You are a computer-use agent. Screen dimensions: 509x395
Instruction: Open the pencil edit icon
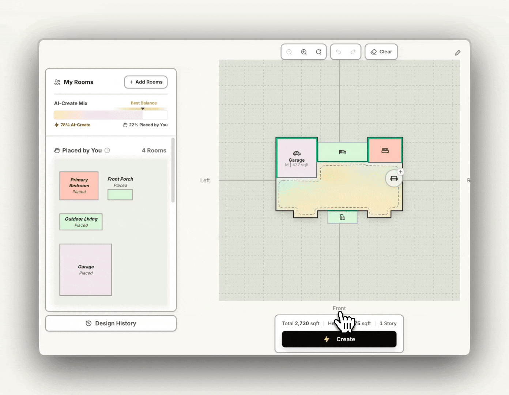coord(457,53)
